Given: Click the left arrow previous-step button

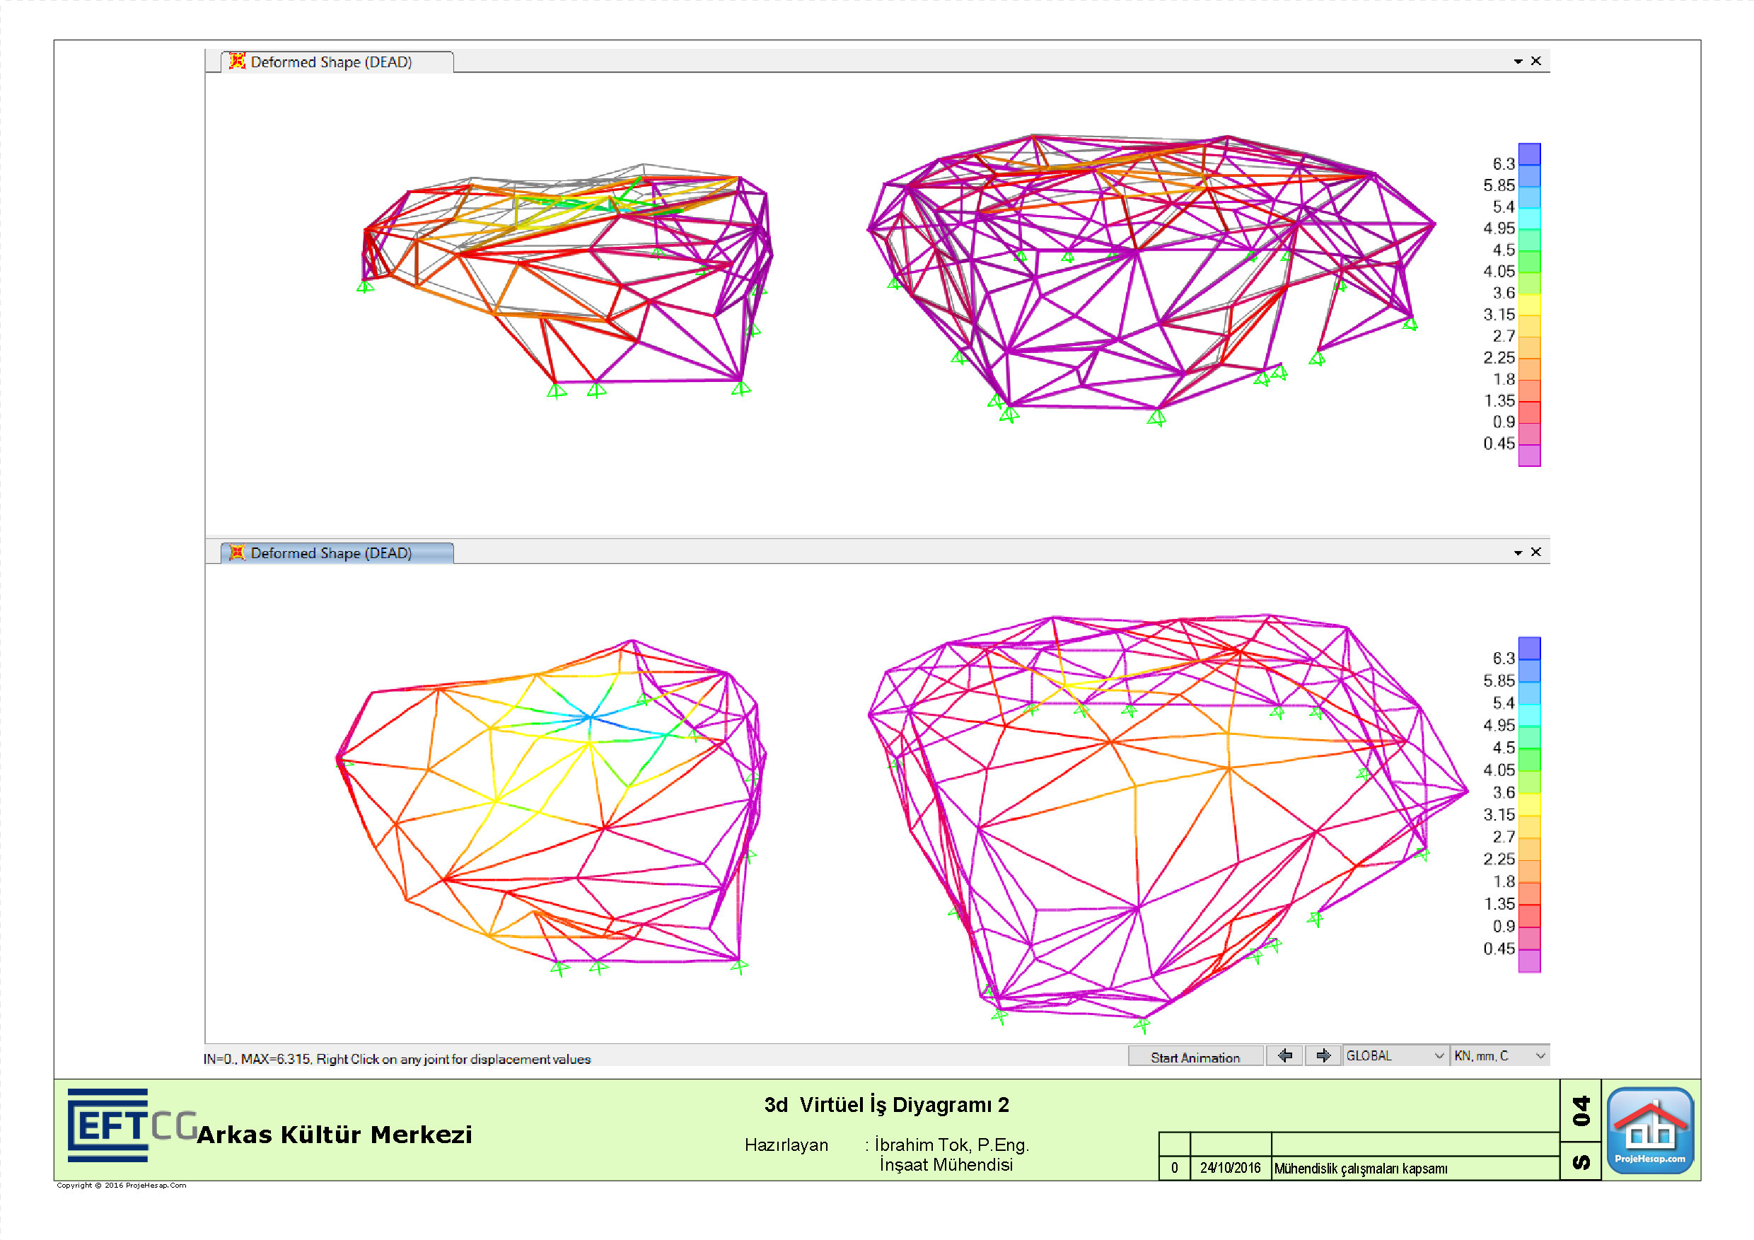Looking at the screenshot, I should click(1285, 1056).
